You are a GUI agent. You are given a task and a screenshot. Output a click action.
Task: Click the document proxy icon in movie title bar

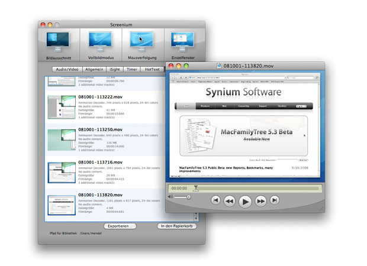pos(219,66)
